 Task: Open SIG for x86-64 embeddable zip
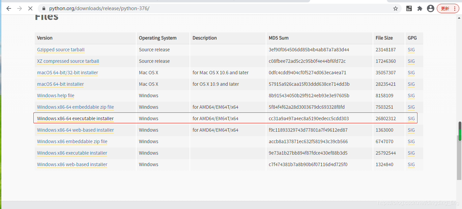point(411,107)
